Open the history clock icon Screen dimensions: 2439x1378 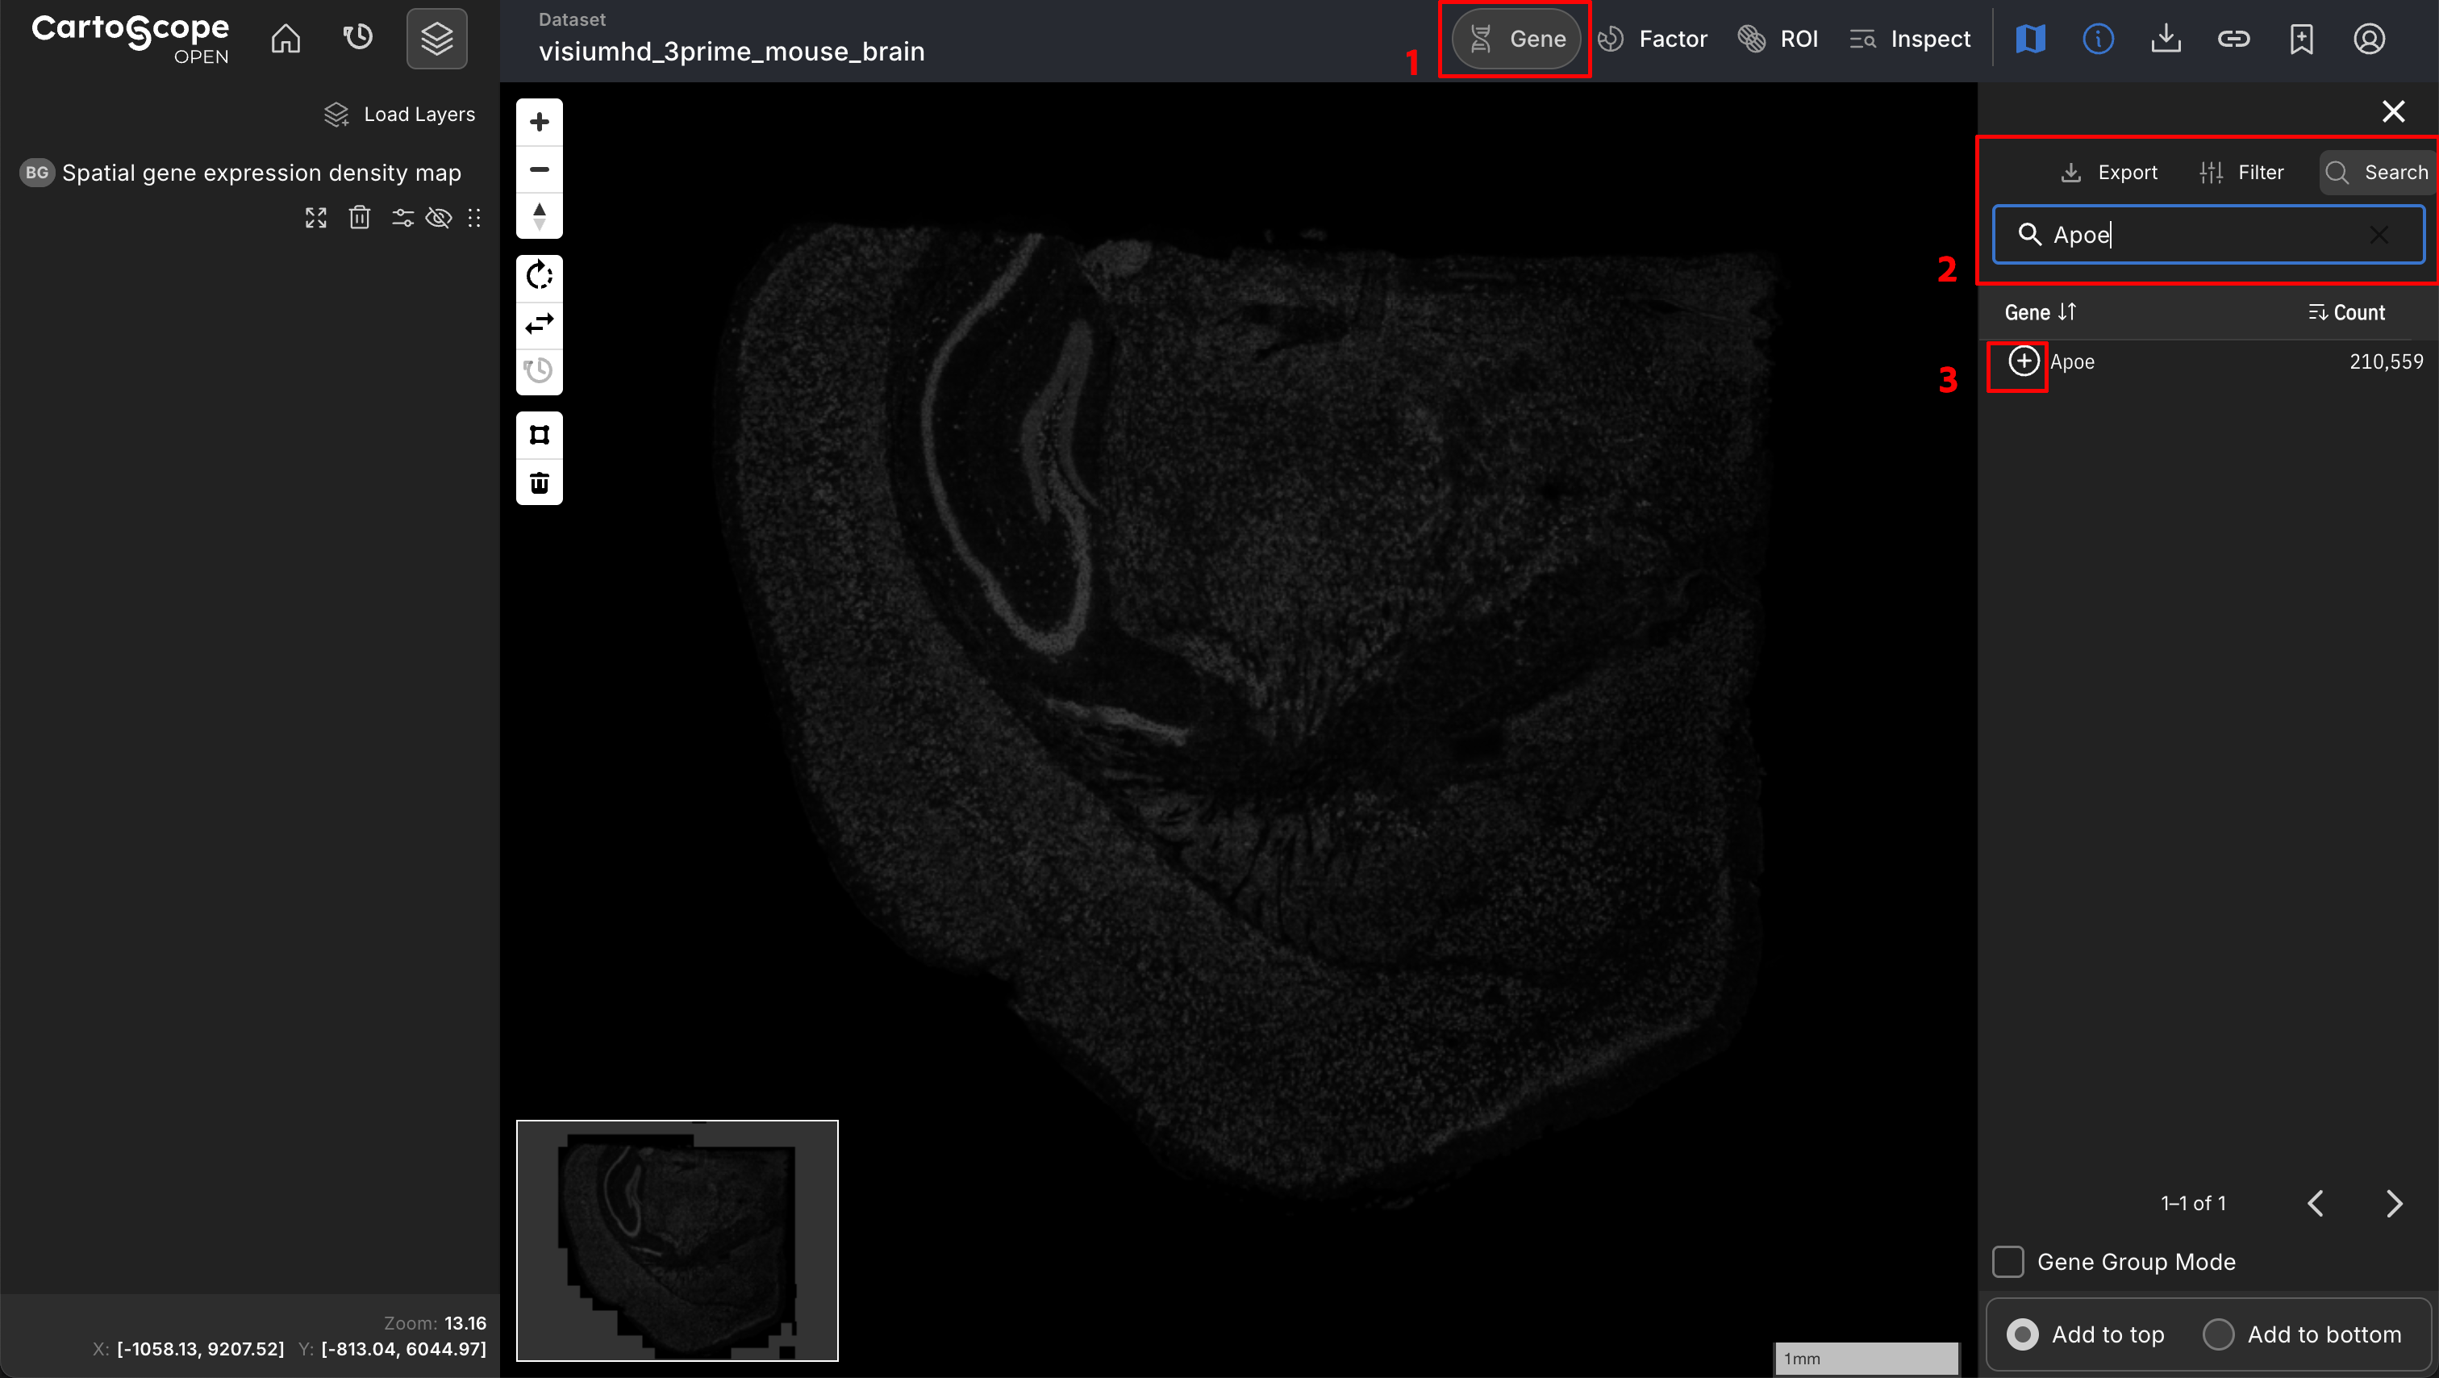358,39
